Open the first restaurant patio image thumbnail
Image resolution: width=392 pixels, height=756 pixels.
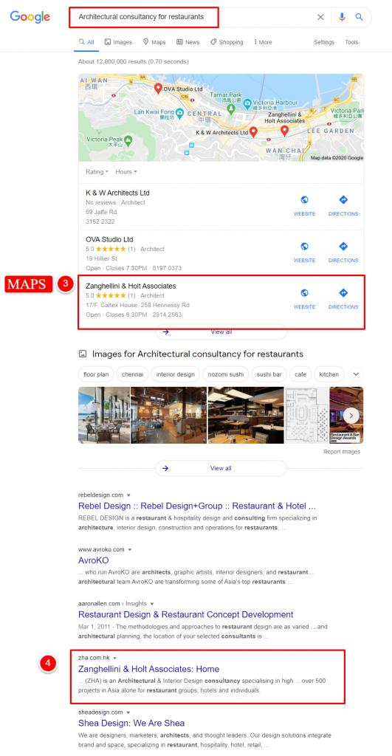click(103, 415)
